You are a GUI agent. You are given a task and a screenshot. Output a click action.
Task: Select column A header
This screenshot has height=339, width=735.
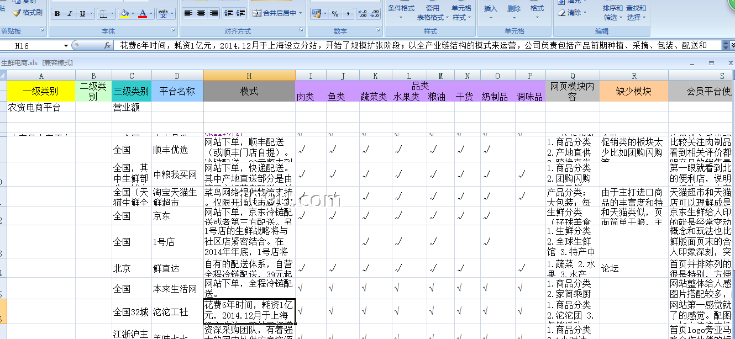(x=41, y=76)
